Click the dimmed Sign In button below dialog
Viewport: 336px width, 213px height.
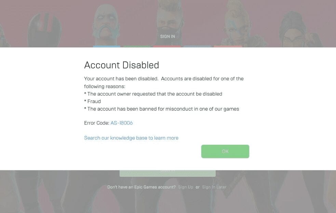[x=167, y=173]
